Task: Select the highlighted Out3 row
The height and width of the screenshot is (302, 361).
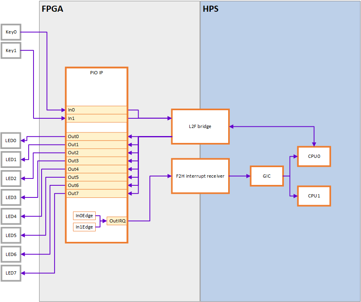Action: point(96,161)
